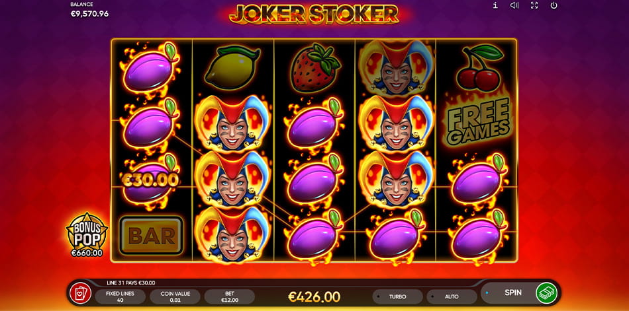
Task: Enable Turbo mode
Action: 397,297
